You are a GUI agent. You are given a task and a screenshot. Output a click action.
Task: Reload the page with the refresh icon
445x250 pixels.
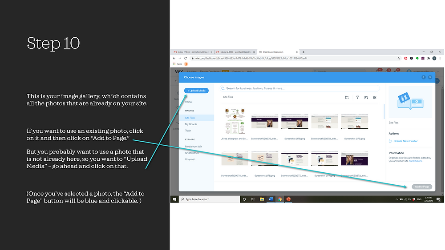[186, 58]
